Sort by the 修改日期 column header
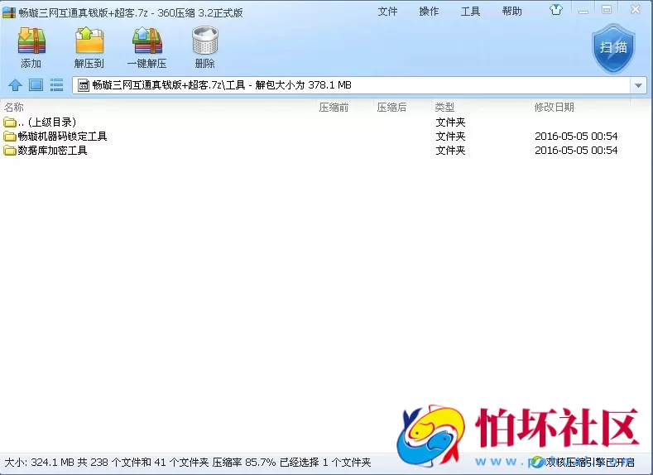653x475 pixels. point(554,108)
